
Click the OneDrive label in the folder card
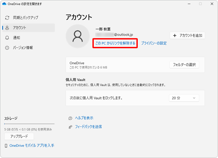[77, 63]
